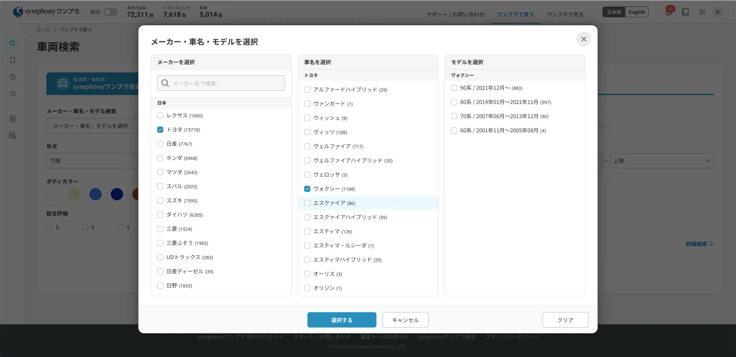Check the 日野 maker checkbox
Image resolution: width=736 pixels, height=357 pixels.
coord(160,285)
